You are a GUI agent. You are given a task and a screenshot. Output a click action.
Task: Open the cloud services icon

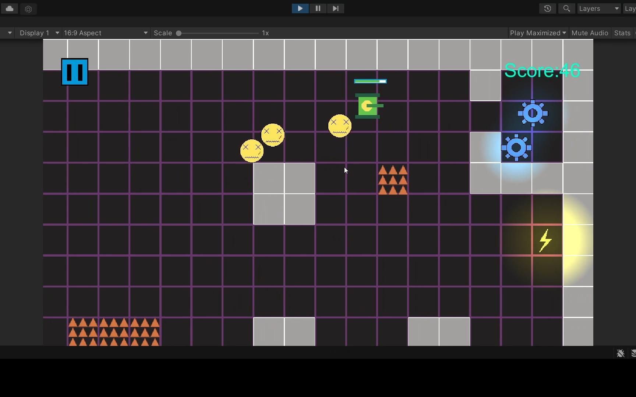pyautogui.click(x=10, y=8)
